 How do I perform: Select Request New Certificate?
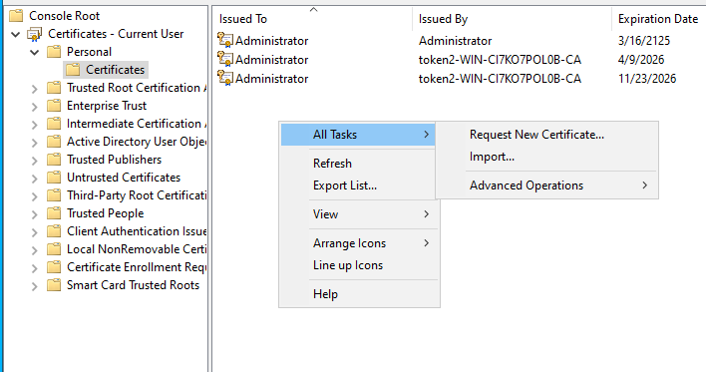pyautogui.click(x=546, y=135)
